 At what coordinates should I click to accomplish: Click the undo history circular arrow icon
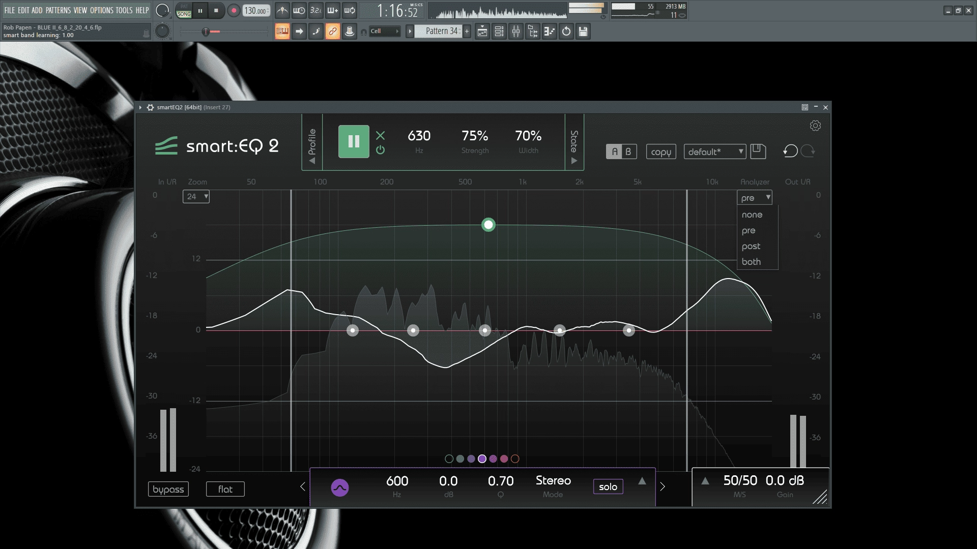(x=566, y=32)
